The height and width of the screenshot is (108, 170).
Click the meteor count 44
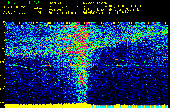point(39,12)
